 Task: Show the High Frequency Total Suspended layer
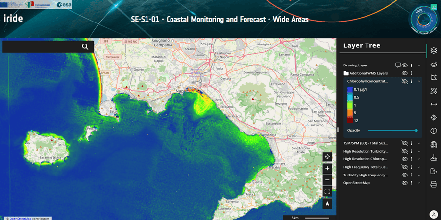404,167
